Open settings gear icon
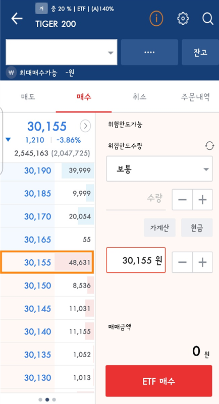The height and width of the screenshot is (404, 219). 183,19
